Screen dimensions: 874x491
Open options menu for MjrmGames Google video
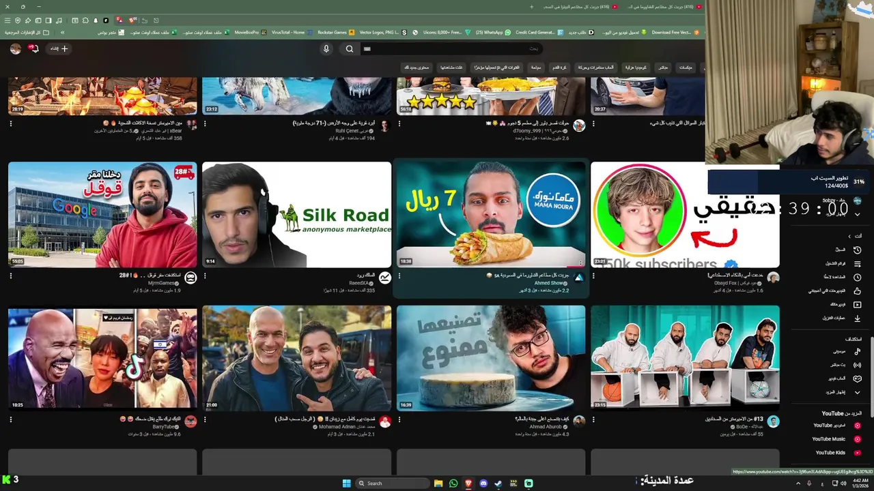coord(11,276)
